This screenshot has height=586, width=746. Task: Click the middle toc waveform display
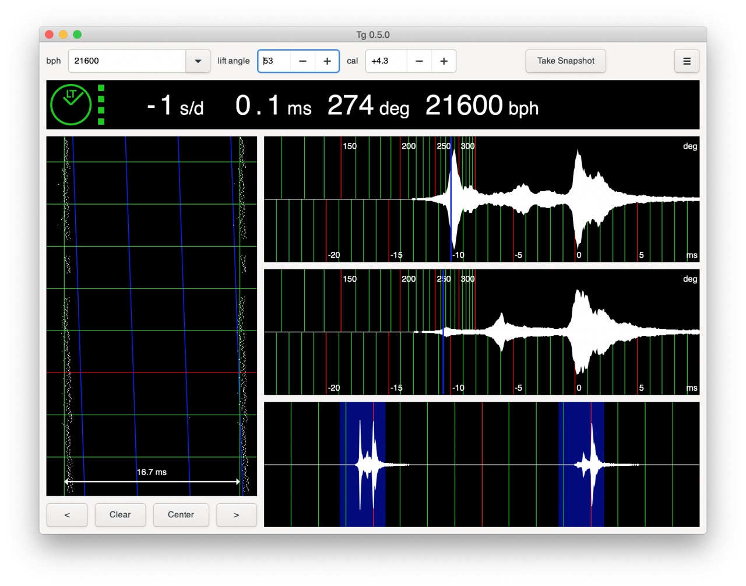[x=481, y=332]
